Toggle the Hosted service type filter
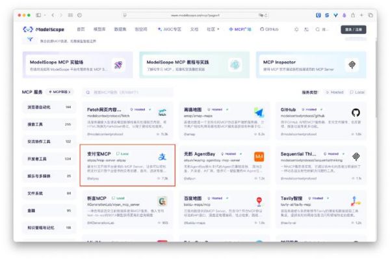The height and width of the screenshot is (259, 390). (x=335, y=92)
